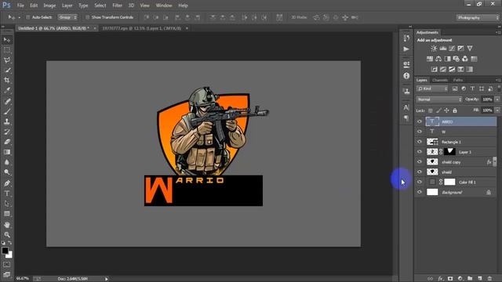Select the Quick Selection tool

7,70
